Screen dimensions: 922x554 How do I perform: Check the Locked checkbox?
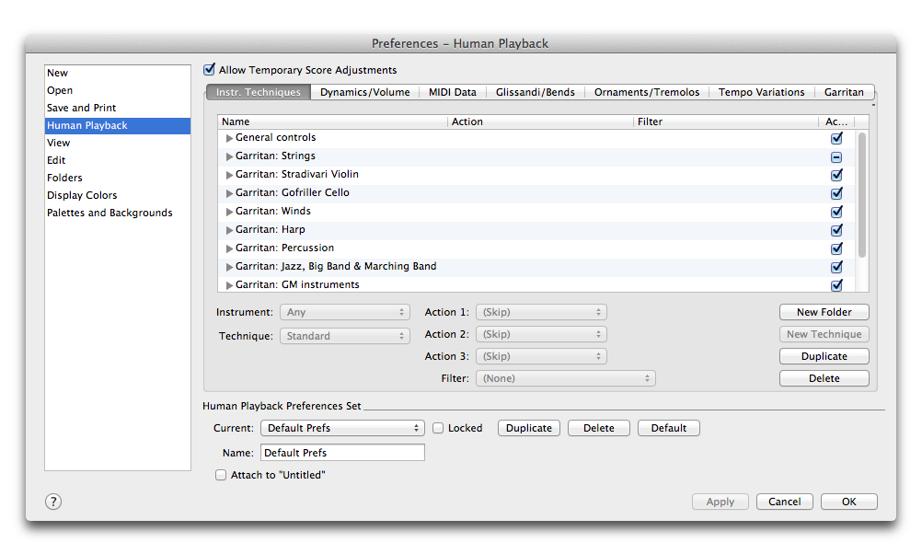click(x=438, y=427)
